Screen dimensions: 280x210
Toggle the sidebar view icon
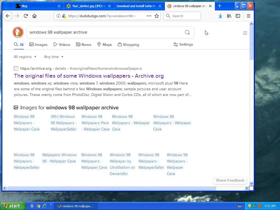point(238,16)
